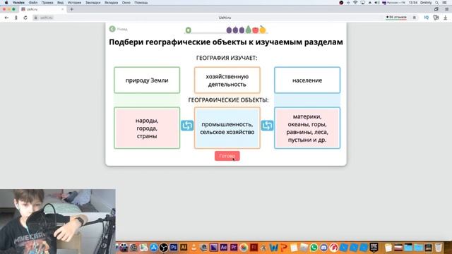Open After Effects from the dock
The image size is (452, 254).
pos(224,248)
